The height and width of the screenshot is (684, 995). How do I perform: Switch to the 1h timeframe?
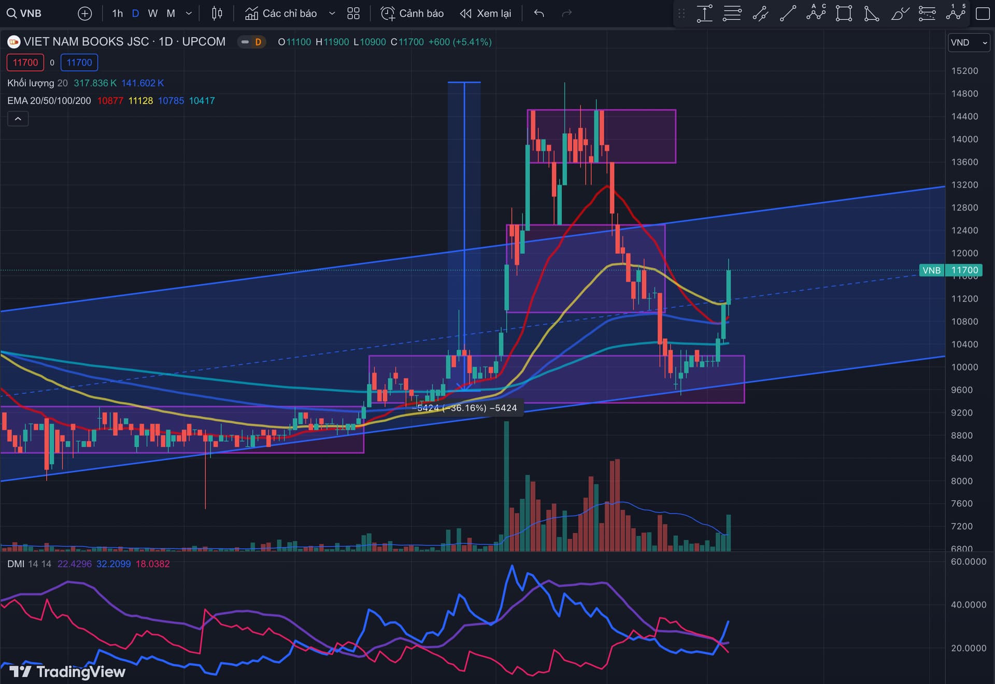pos(117,13)
